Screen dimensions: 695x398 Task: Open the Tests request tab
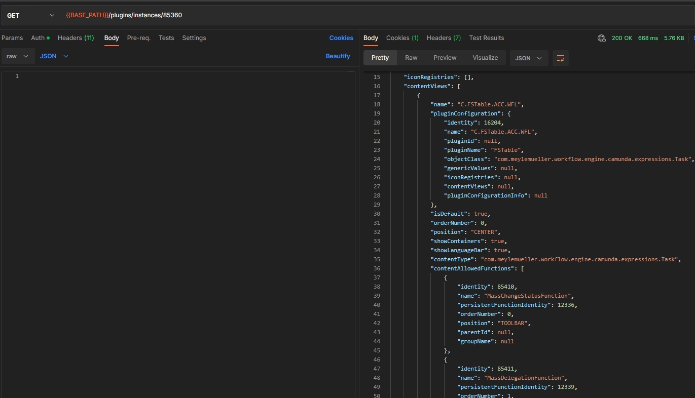(x=166, y=38)
